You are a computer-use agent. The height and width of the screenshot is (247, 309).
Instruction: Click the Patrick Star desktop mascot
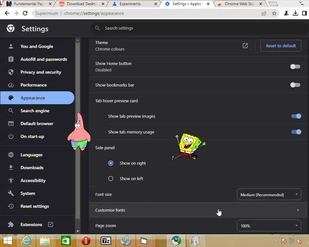pyautogui.click(x=79, y=131)
